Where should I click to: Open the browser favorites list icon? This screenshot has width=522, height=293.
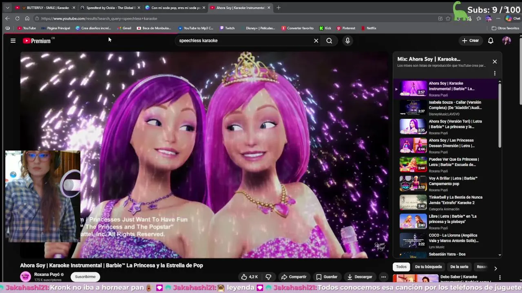point(479,18)
